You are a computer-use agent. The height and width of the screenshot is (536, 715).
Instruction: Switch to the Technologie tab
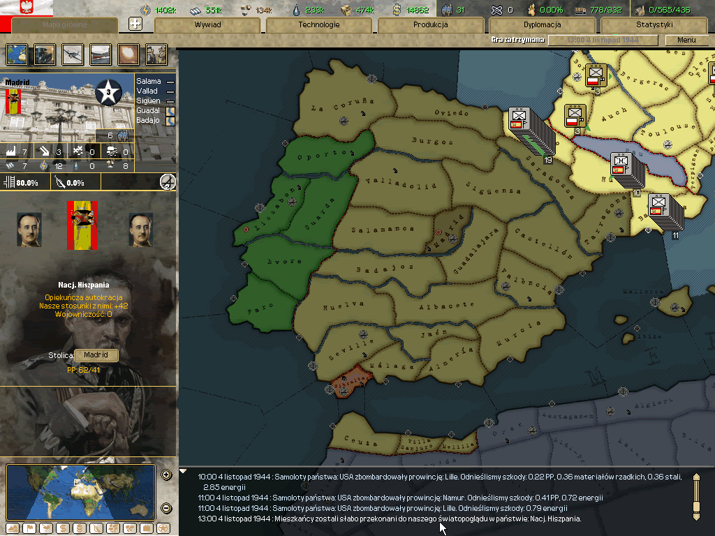(x=319, y=25)
